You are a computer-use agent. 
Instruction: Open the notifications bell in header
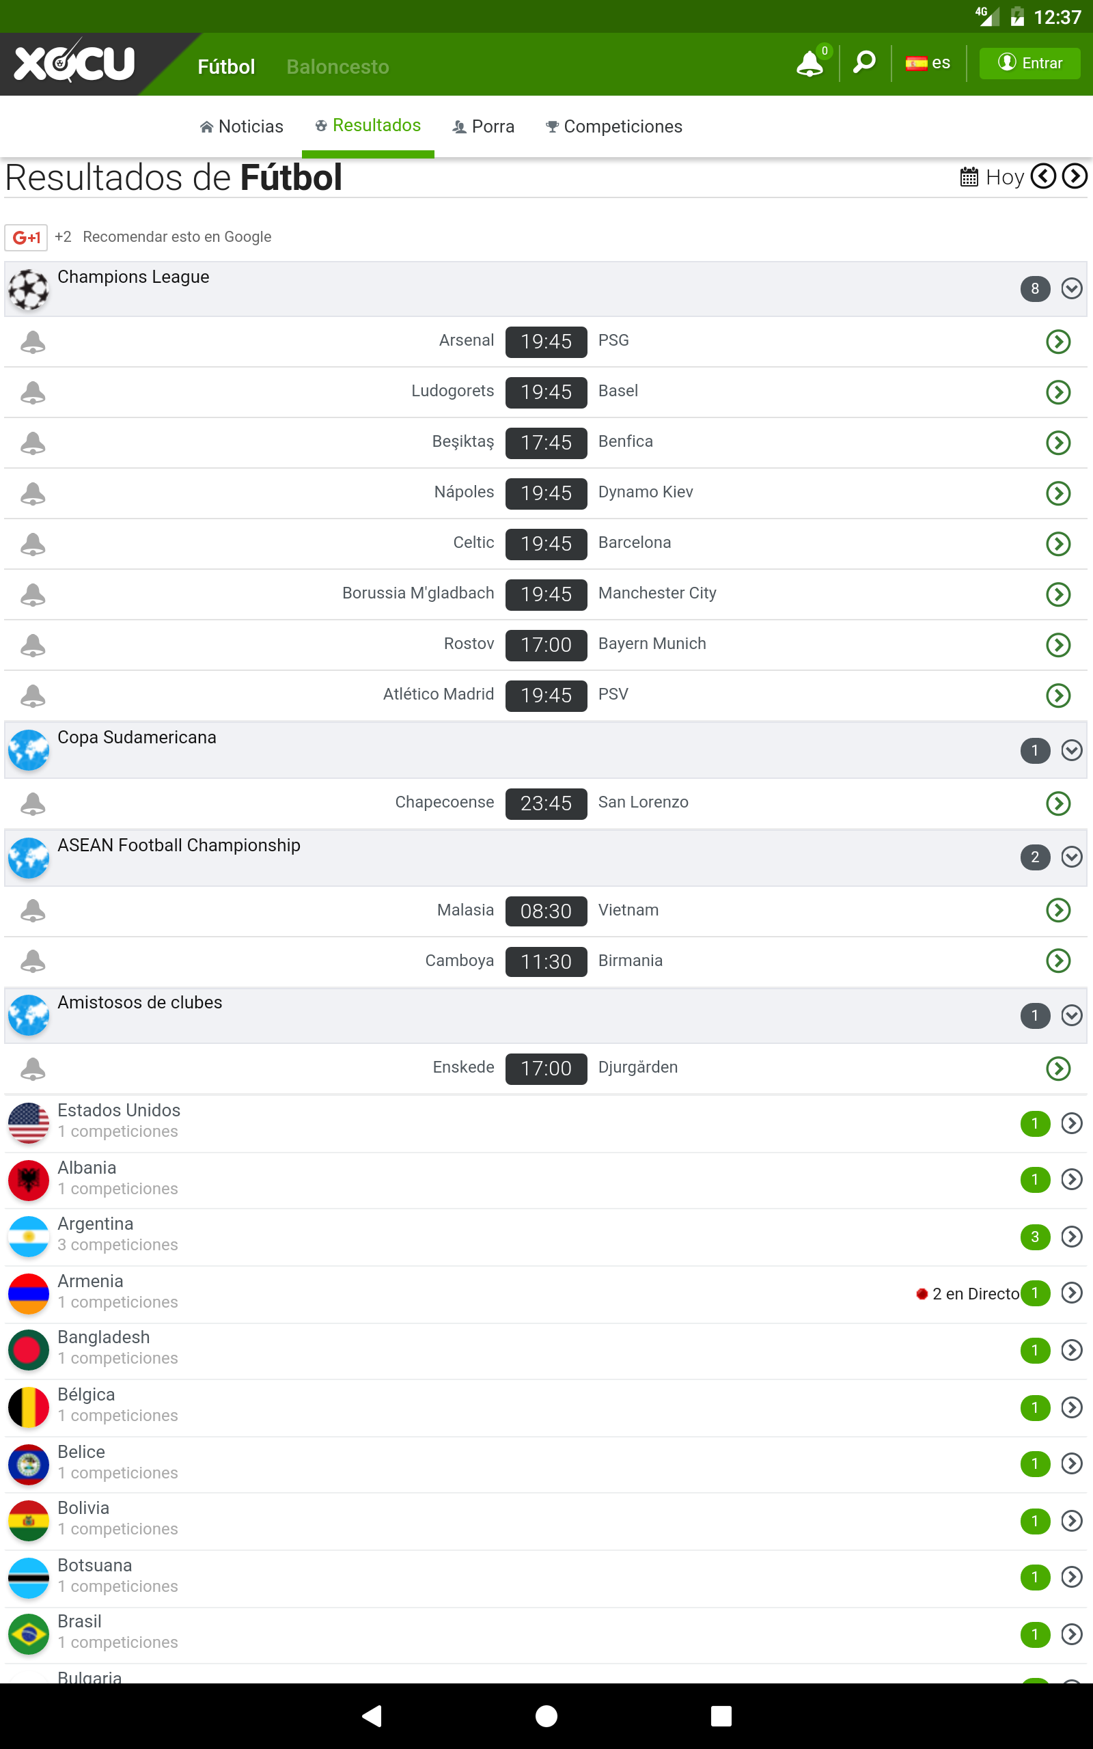(809, 64)
